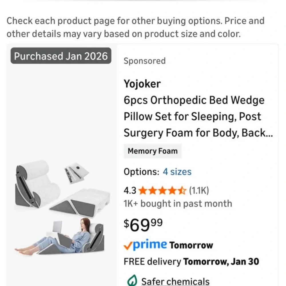This screenshot has width=286, height=286.
Task: Open the 4.3 rating breakdown
Action: (x=130, y=190)
